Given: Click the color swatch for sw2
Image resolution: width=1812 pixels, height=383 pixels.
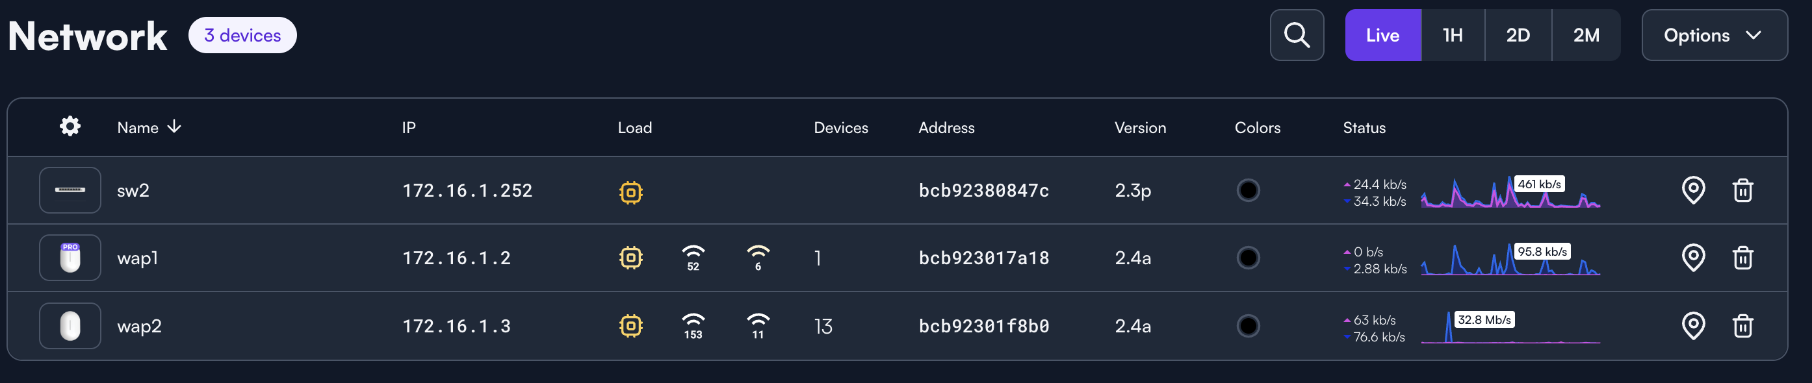Looking at the screenshot, I should pyautogui.click(x=1248, y=190).
